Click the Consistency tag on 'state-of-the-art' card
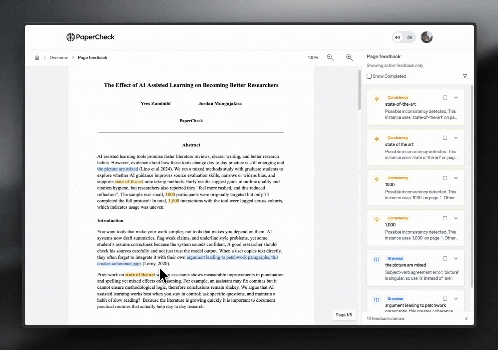The width and height of the screenshot is (498, 350). point(398,98)
